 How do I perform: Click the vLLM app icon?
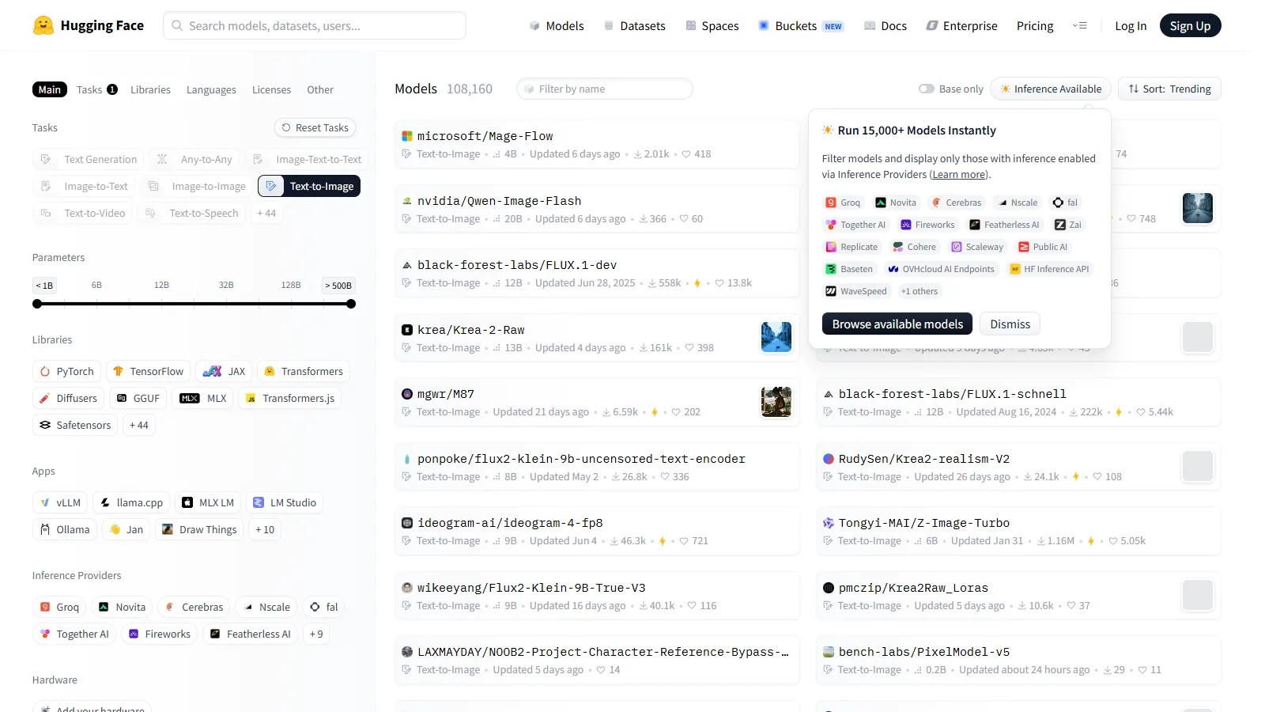[x=45, y=502]
